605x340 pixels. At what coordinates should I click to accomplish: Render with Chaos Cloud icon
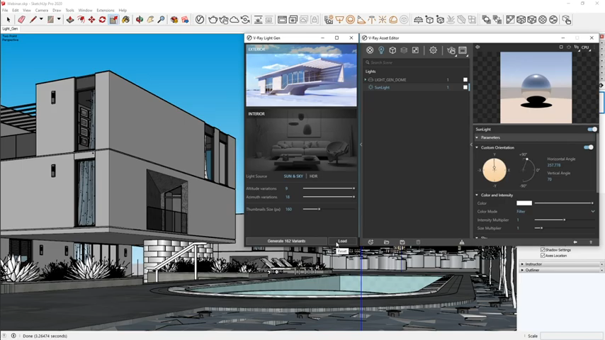[234, 19]
